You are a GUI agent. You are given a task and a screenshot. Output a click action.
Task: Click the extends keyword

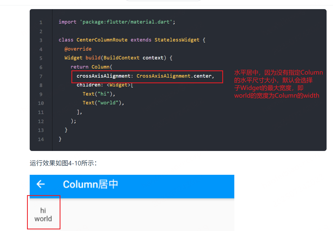(141, 40)
